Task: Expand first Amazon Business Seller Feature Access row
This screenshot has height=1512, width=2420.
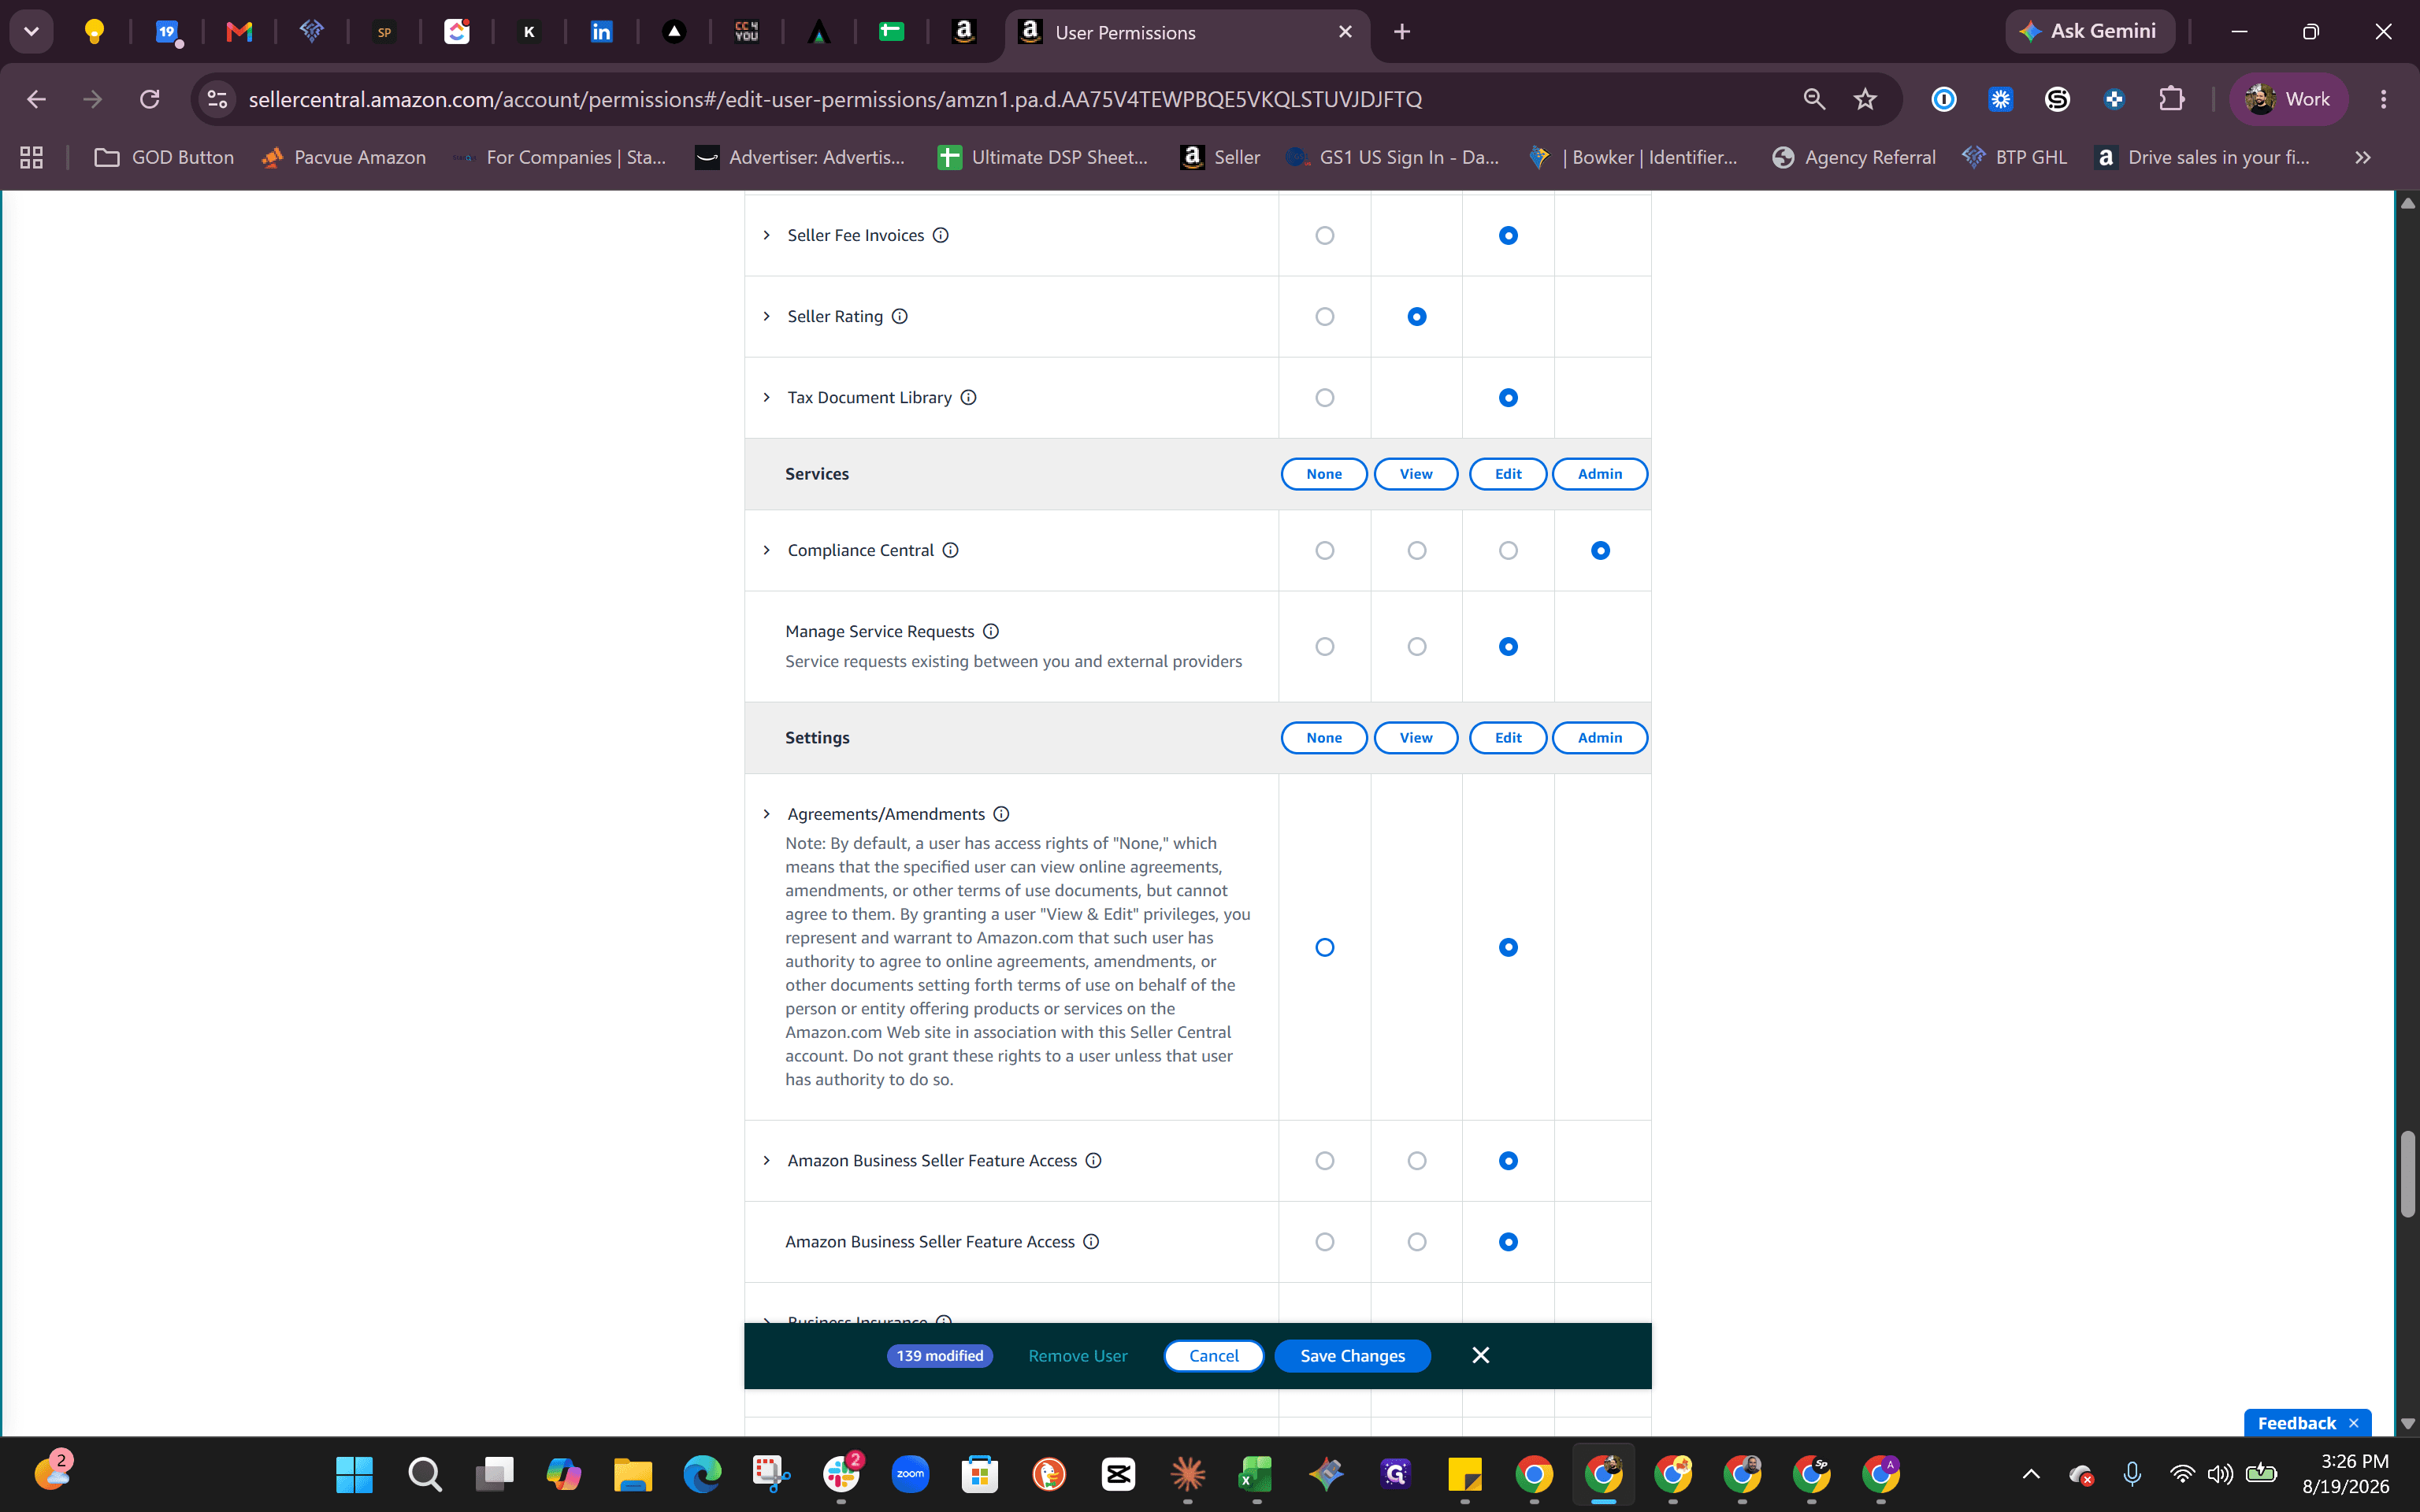Action: 767,1160
